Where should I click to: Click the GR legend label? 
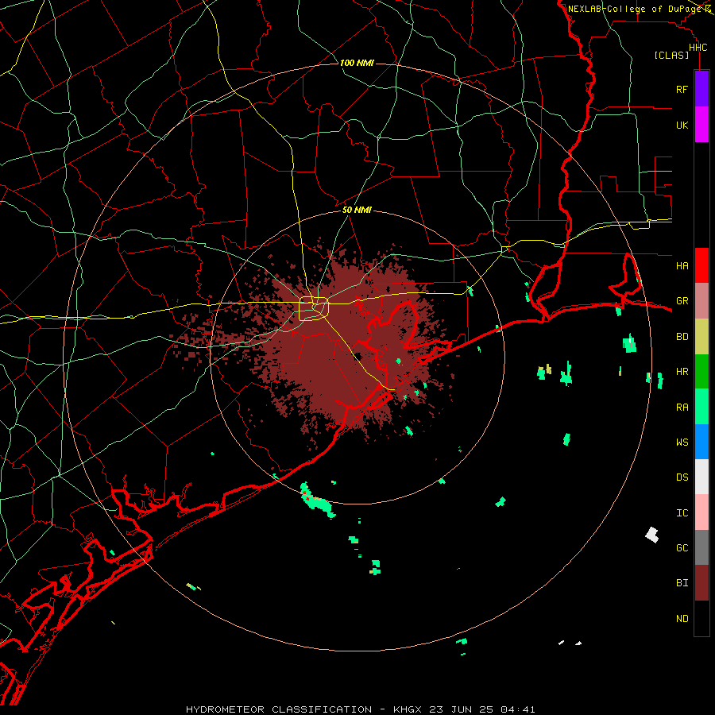[682, 300]
